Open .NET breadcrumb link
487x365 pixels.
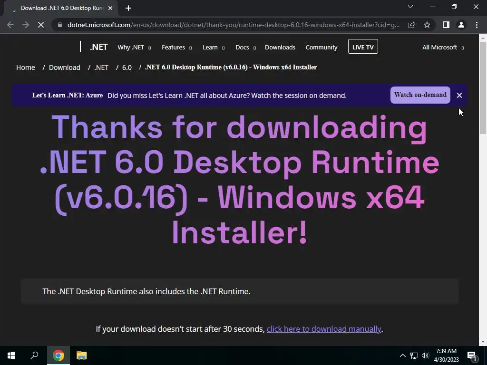coord(101,67)
